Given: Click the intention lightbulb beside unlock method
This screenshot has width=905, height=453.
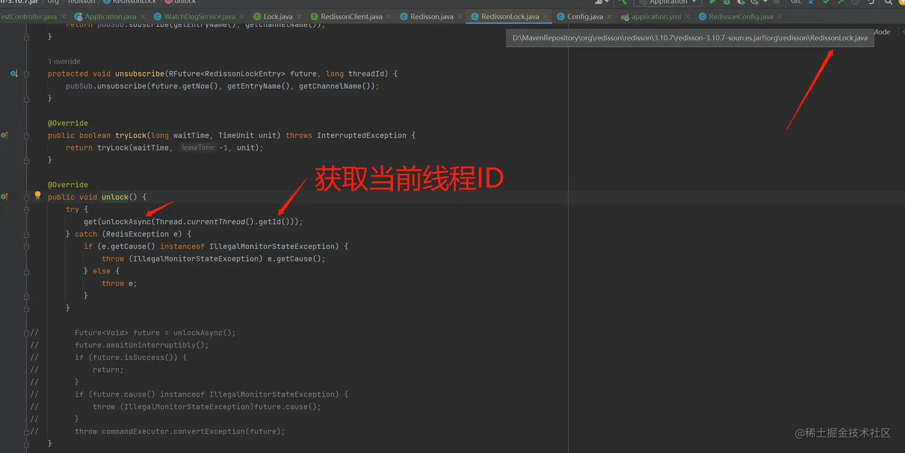Looking at the screenshot, I should 38,194.
